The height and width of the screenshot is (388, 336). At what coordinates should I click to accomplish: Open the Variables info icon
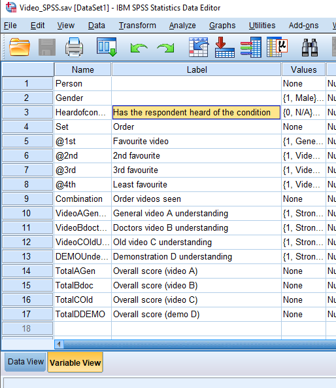pyautogui.click(x=251, y=47)
